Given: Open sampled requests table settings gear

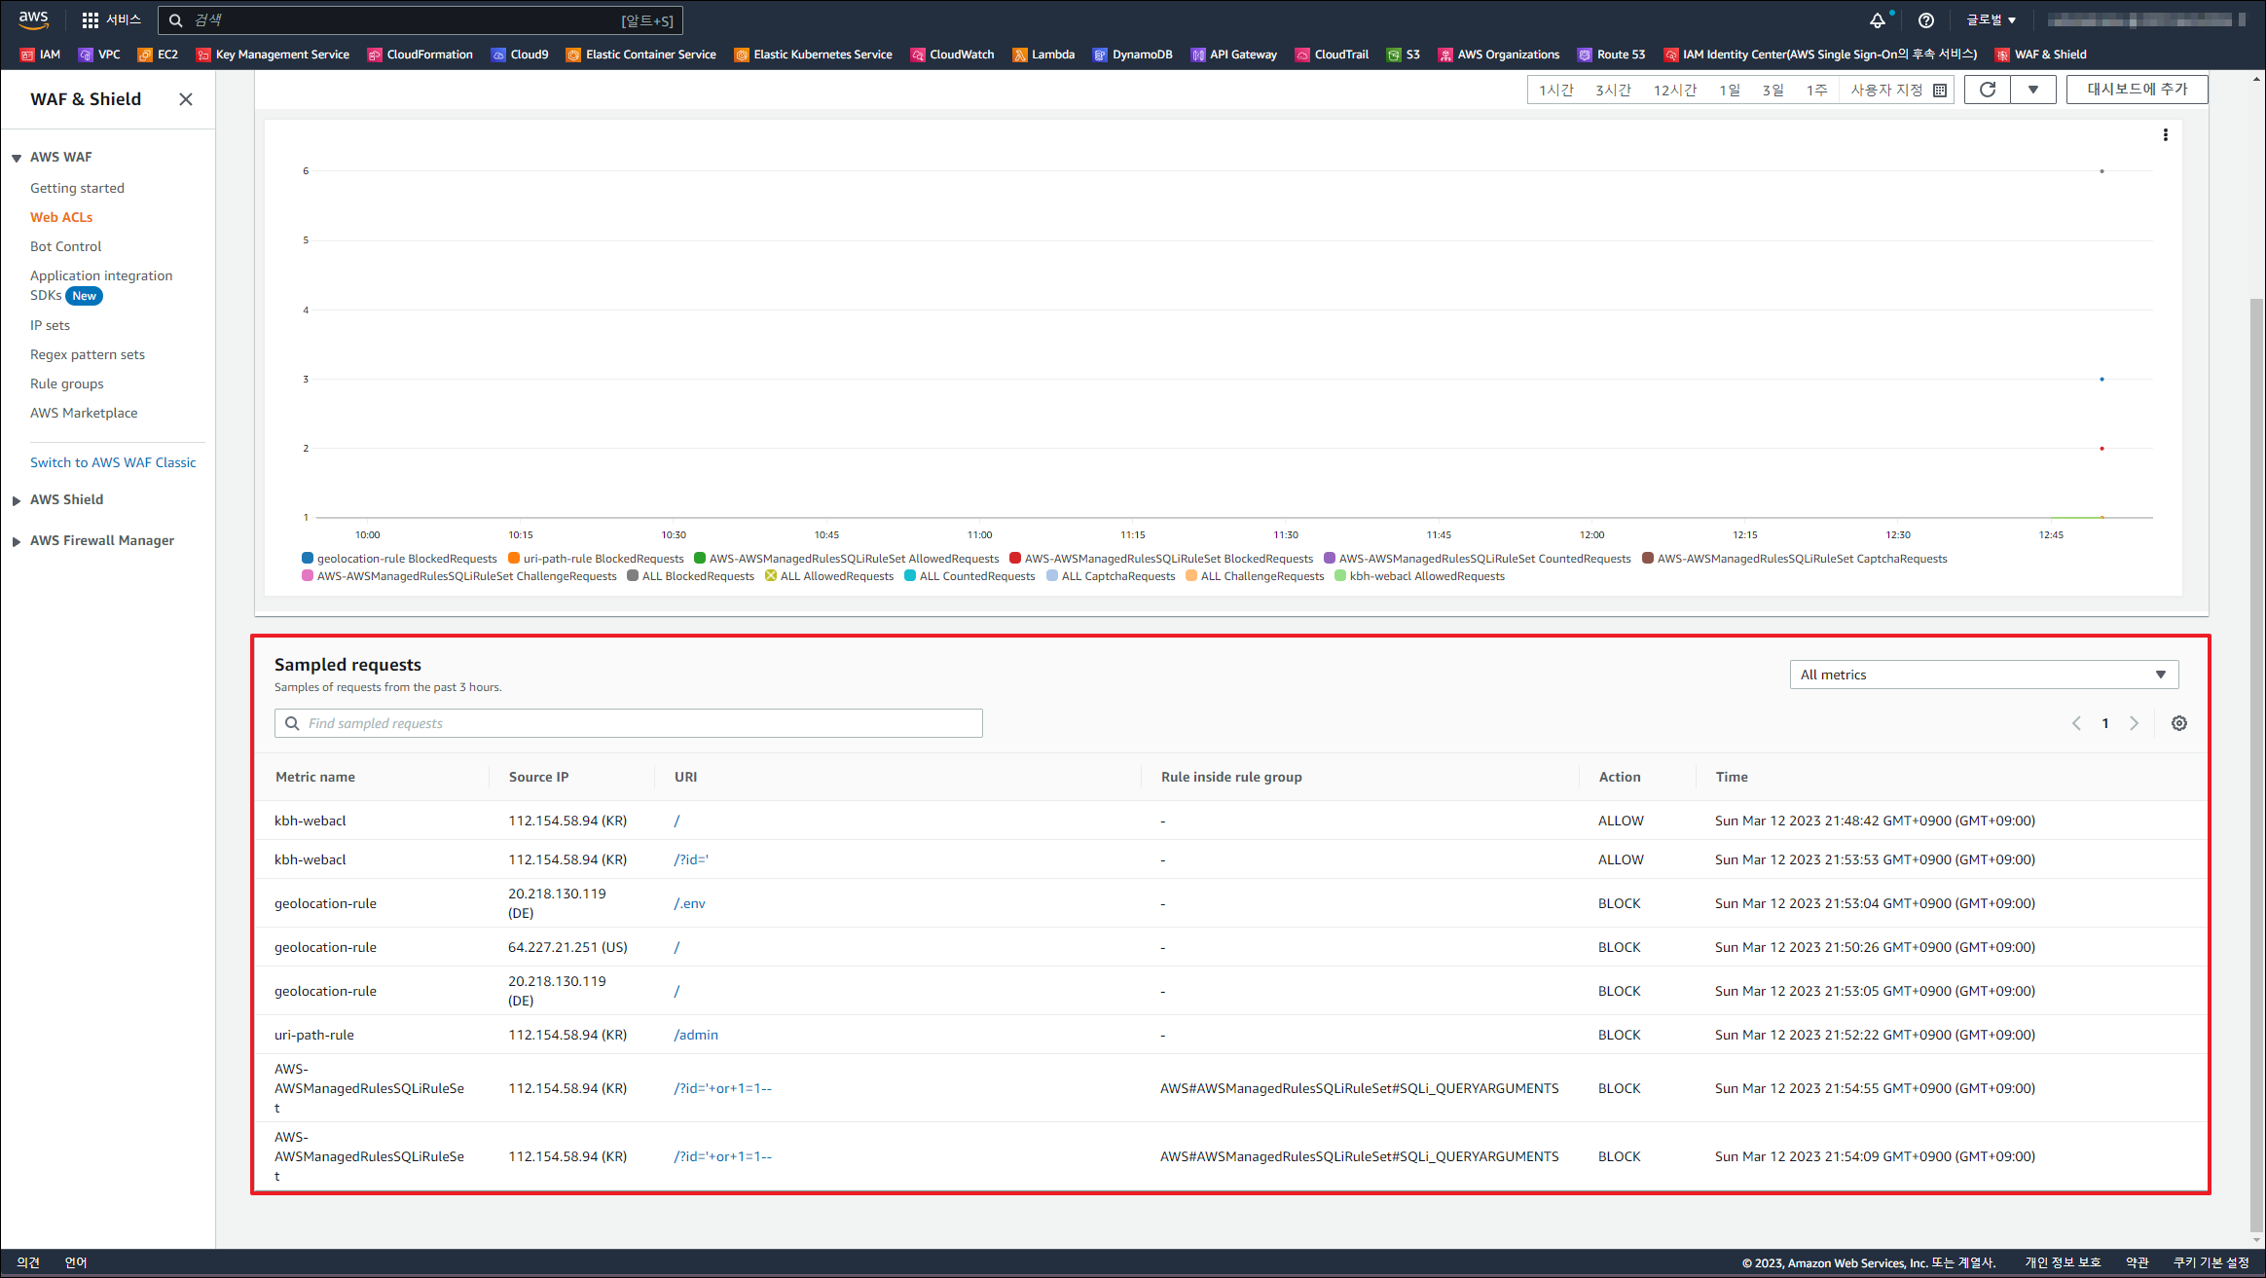Looking at the screenshot, I should click(x=2178, y=723).
